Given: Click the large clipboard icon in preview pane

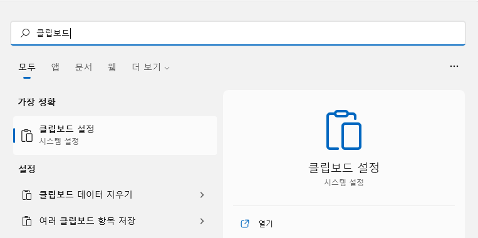Looking at the screenshot, I should click(344, 130).
